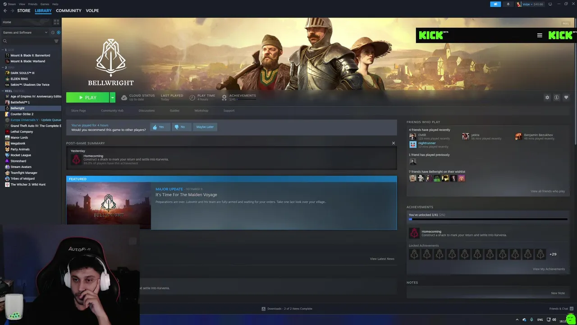Viewport: 577px width, 325px height.
Task: Open Support link
Action: pyautogui.click(x=229, y=111)
